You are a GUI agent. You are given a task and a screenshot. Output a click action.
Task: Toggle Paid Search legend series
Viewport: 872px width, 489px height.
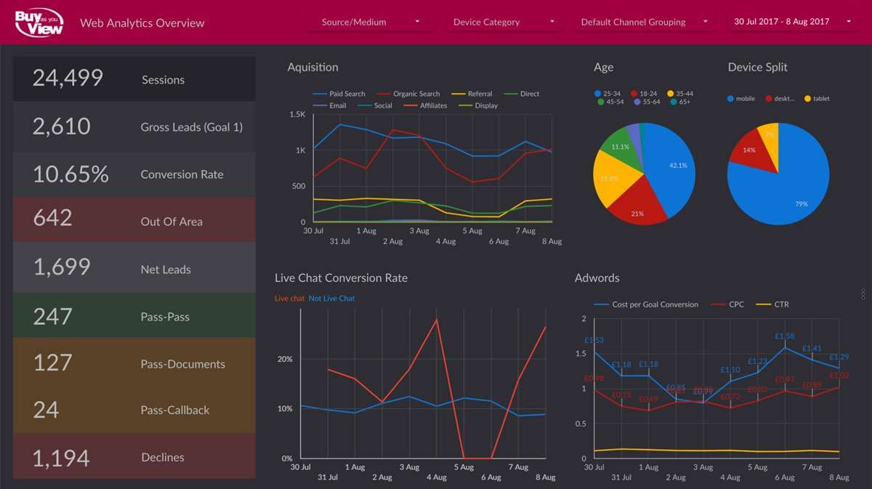click(x=339, y=94)
